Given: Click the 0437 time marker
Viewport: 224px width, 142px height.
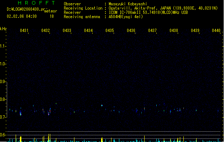Looking at the screenshot, I should pyautogui.click(x=152, y=31).
